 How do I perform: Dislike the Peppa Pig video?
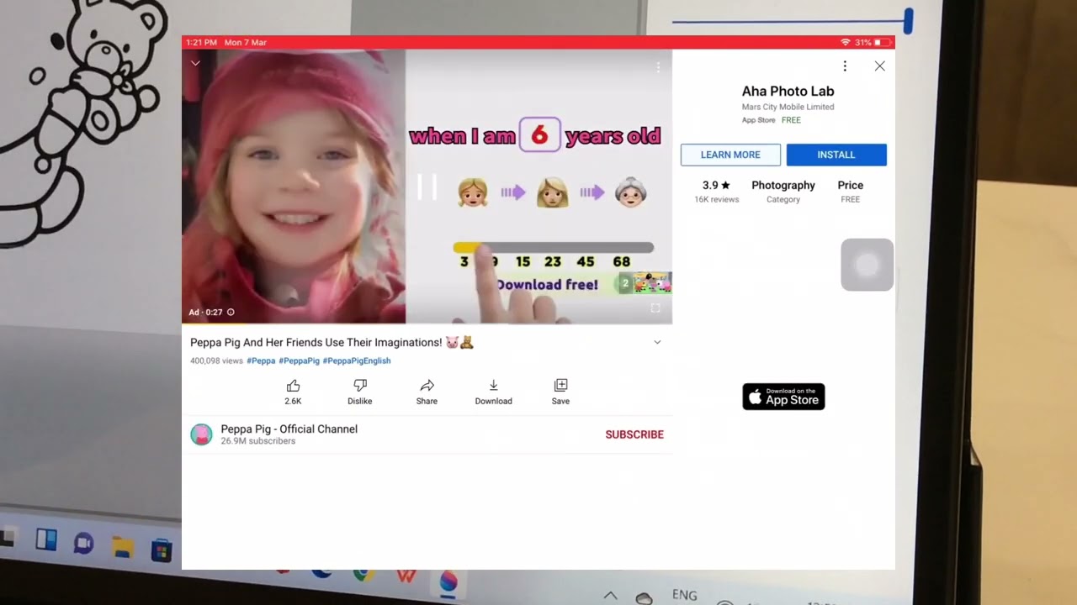pyautogui.click(x=360, y=392)
